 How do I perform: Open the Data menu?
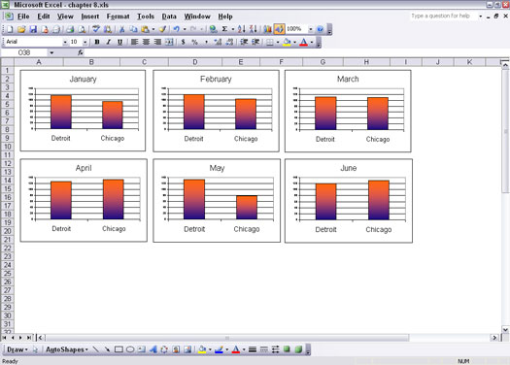tap(169, 17)
